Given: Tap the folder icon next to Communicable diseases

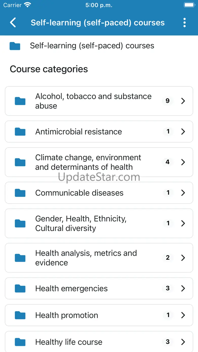Looking at the screenshot, I should tap(20, 193).
